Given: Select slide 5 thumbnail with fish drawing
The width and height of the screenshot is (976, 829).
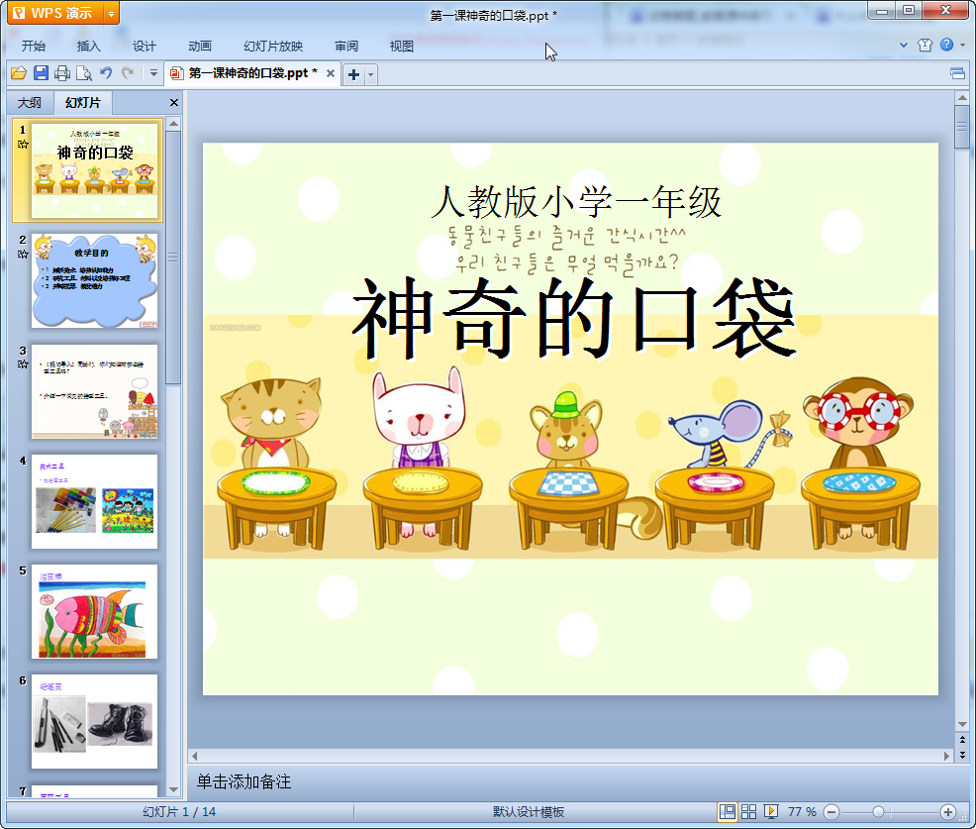Looking at the screenshot, I should coord(95,612).
